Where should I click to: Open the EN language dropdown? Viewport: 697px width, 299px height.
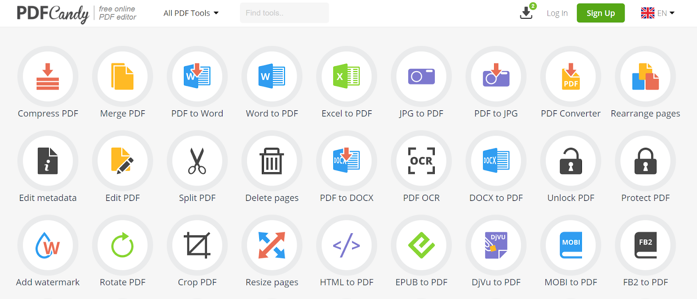(x=658, y=13)
